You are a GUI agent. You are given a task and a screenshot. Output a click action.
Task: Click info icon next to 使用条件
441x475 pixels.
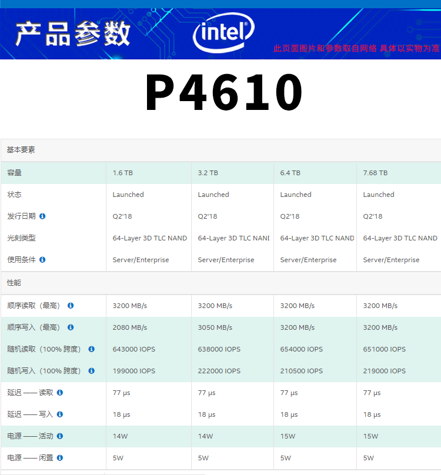click(x=42, y=260)
